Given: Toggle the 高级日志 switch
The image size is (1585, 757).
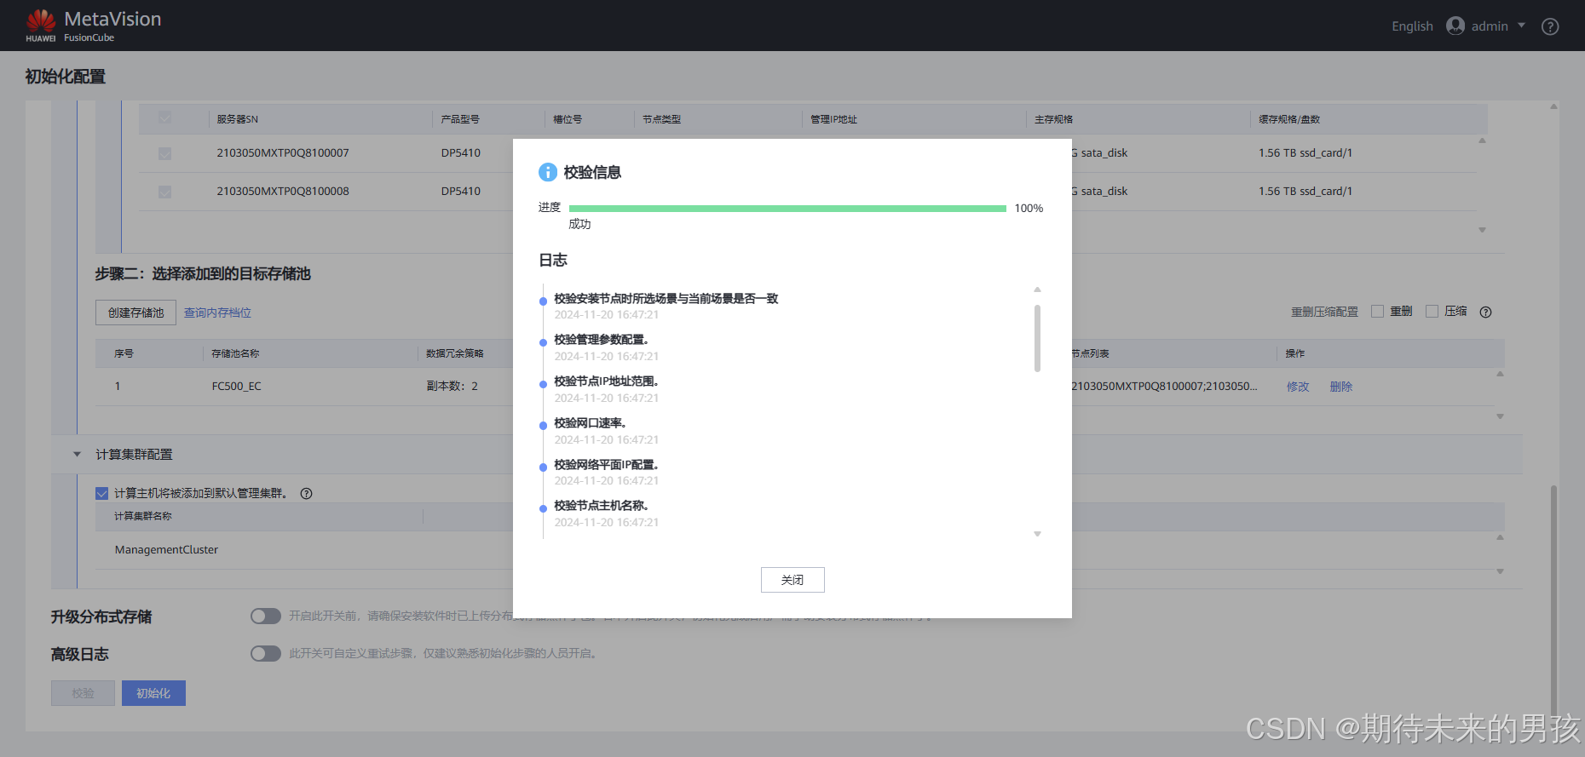Looking at the screenshot, I should point(266,653).
